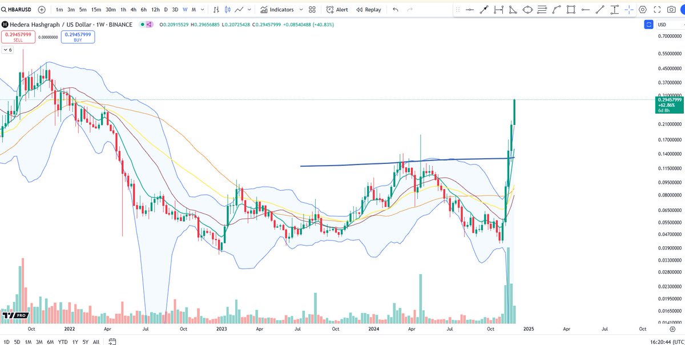
Task: Click the undo arrow
Action: pyautogui.click(x=396, y=10)
